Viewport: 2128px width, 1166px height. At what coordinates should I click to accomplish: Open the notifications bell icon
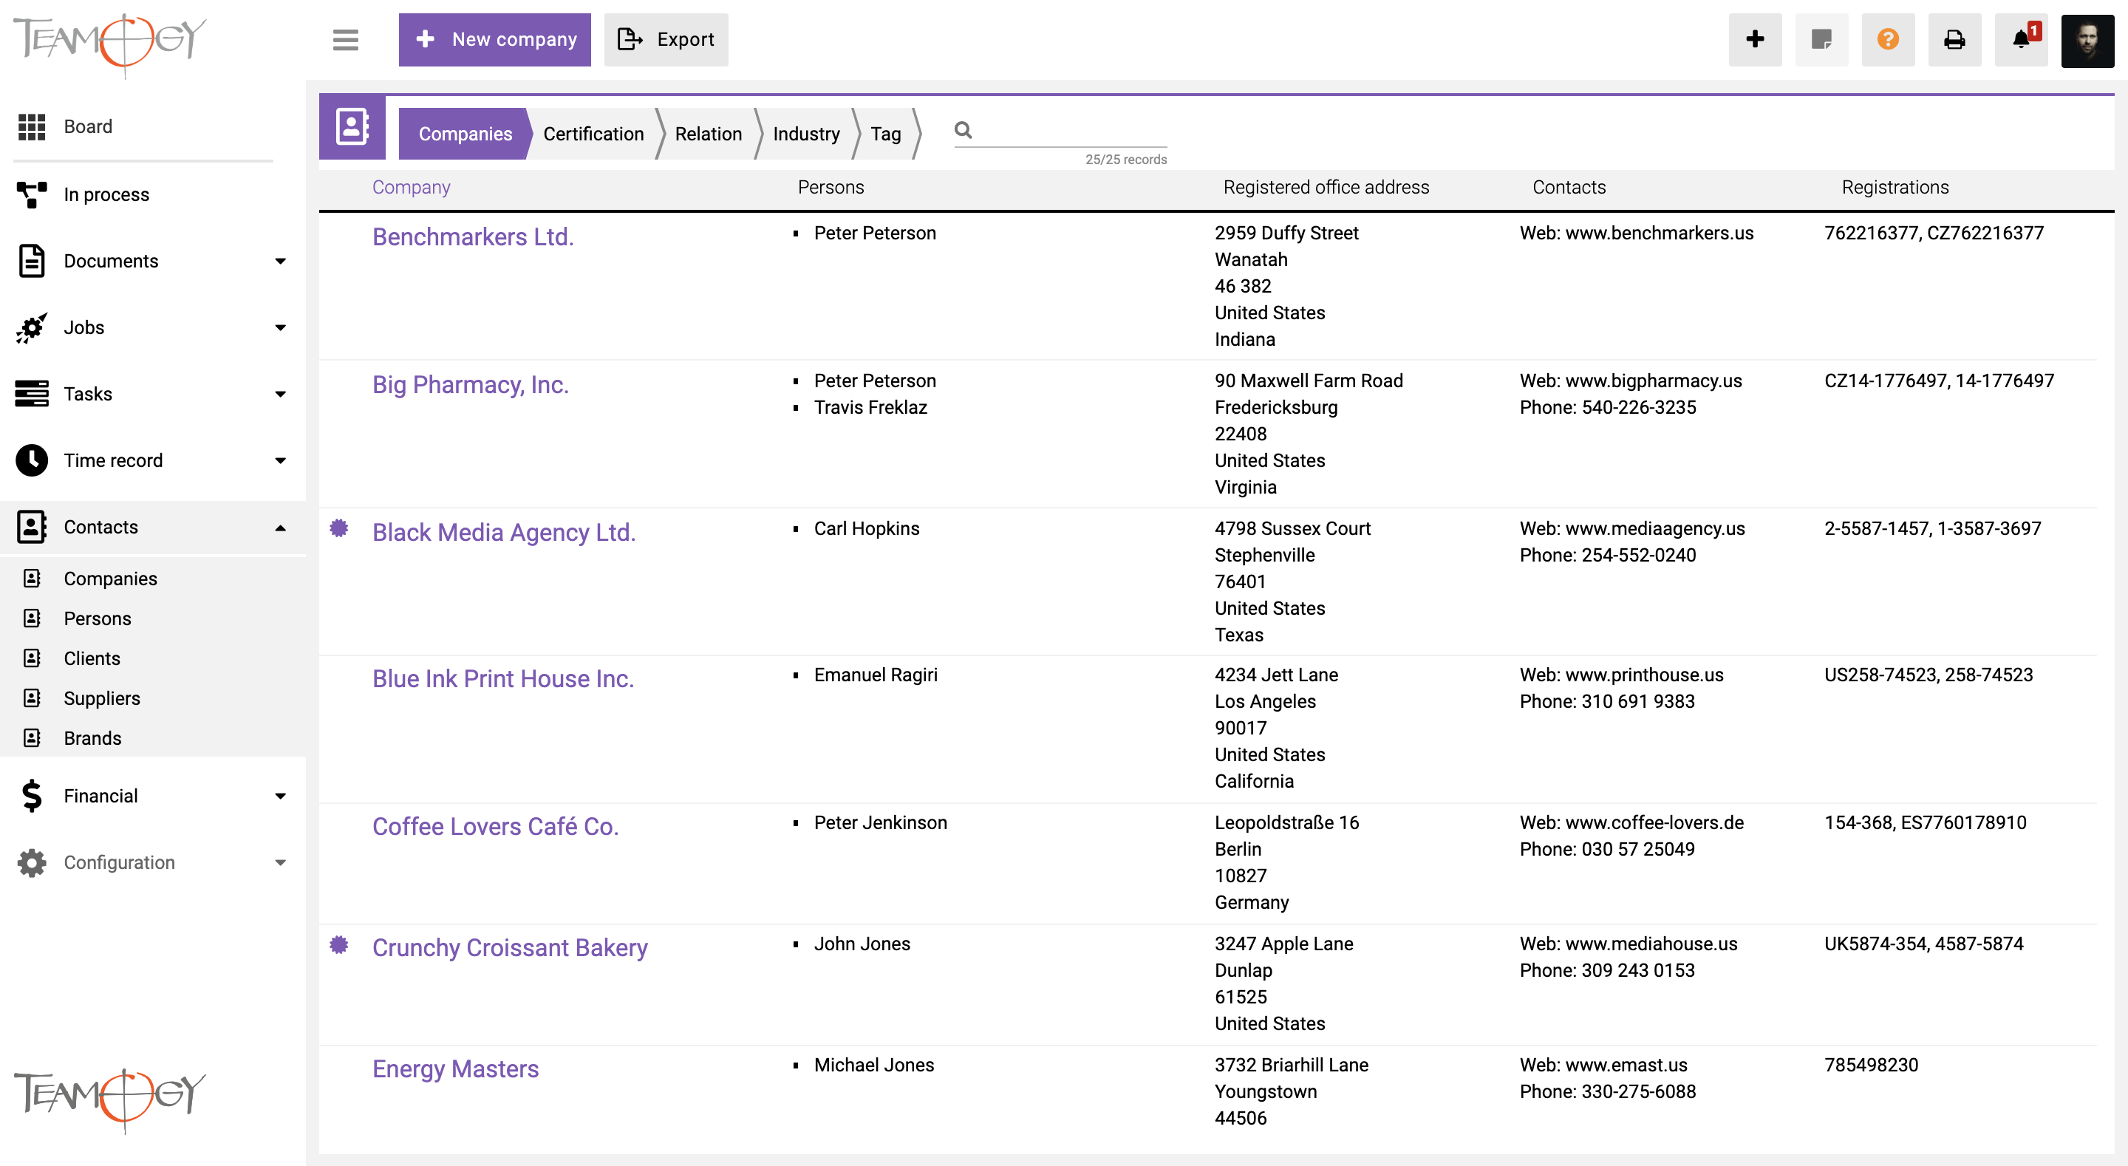tap(2022, 39)
